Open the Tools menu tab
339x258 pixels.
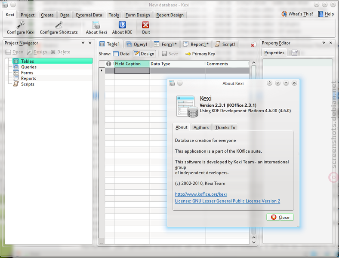point(114,15)
